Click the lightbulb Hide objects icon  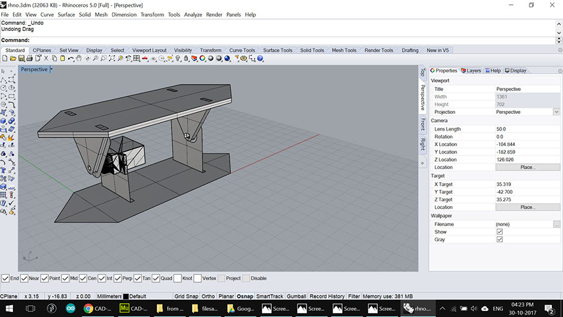coord(178,58)
